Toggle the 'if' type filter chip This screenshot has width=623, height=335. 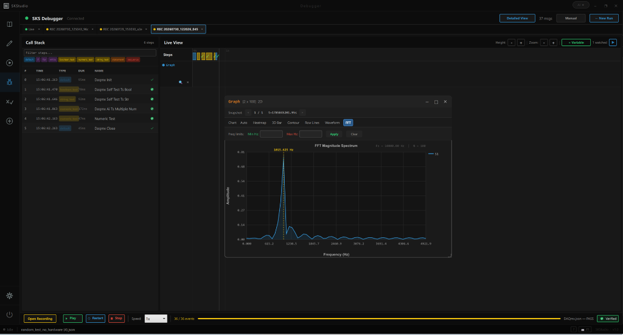point(38,60)
